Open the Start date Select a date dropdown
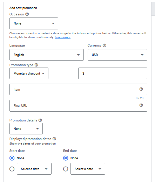Image resolution: width=155 pixels, height=182 pixels. [x=34, y=169]
